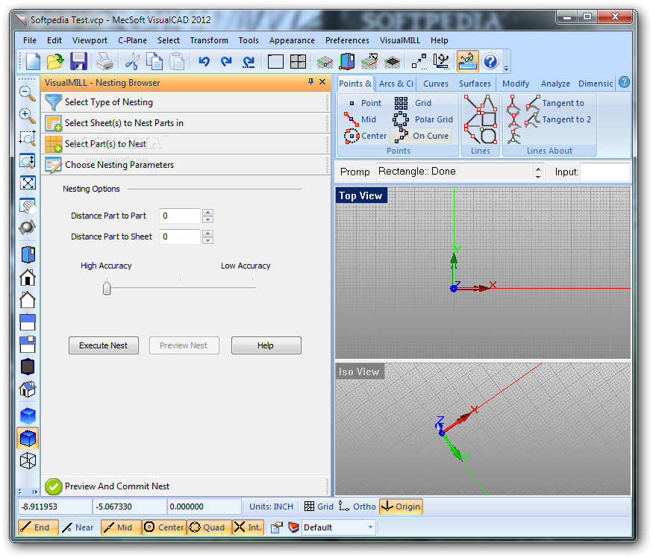Toggle Ortho mode
The width and height of the screenshot is (653, 558).
pos(357,507)
